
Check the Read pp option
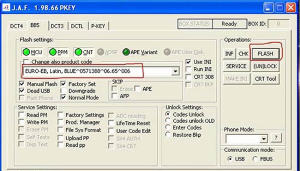pos(60,145)
